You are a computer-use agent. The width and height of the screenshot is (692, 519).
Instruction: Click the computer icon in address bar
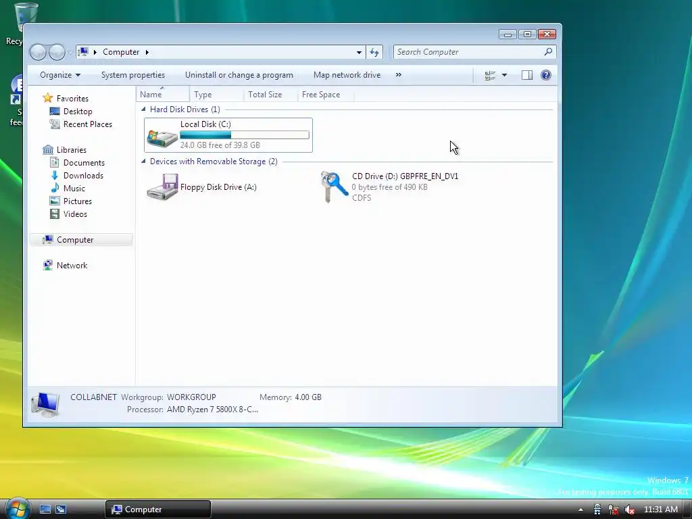click(82, 51)
